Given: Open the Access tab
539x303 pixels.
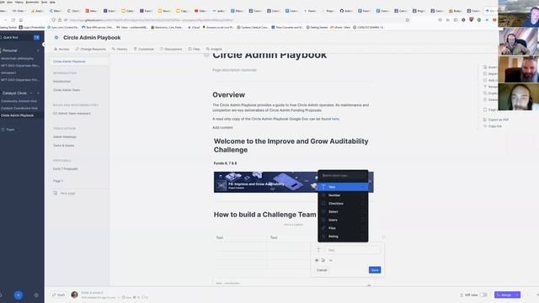Looking at the screenshot, I should [x=61, y=49].
